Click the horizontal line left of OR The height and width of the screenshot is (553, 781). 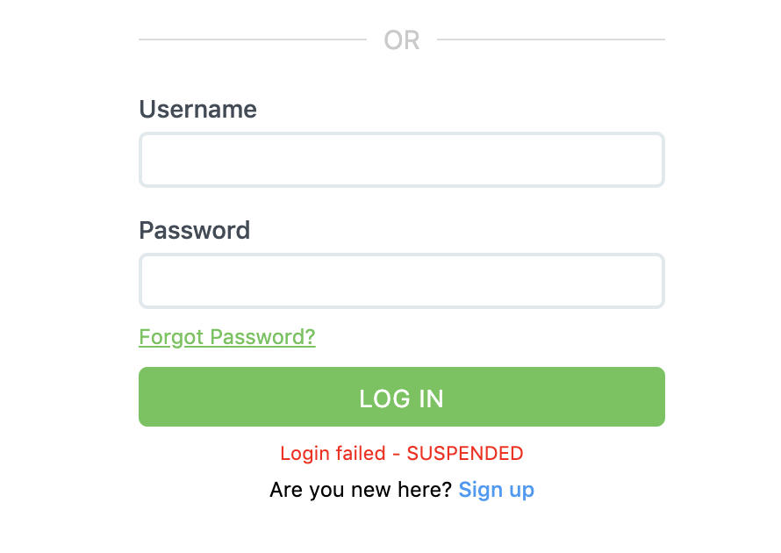pos(254,39)
